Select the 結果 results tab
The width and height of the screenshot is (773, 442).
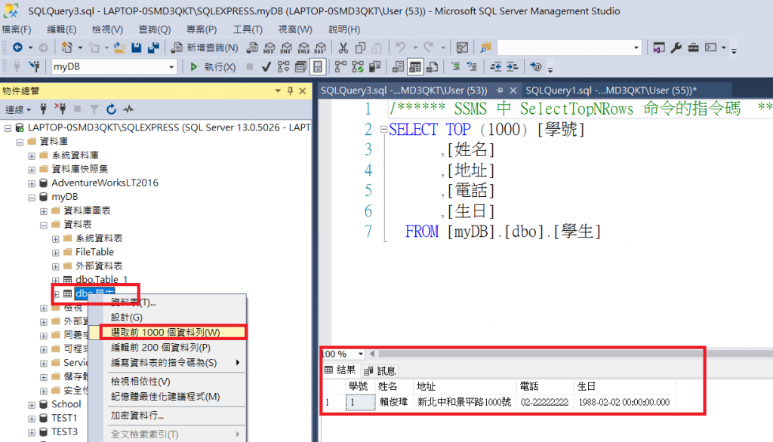pyautogui.click(x=340, y=370)
